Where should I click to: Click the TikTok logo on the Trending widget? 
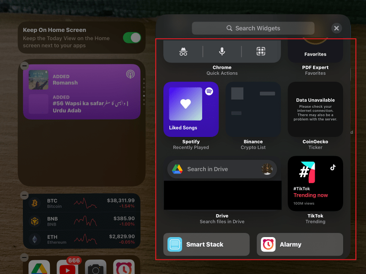click(x=333, y=167)
